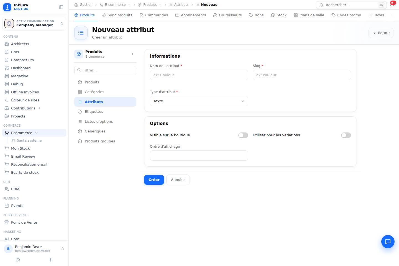Viewport: 399px width, 266px height.
Task: Click the search magnifier icon
Action: click(x=321, y=5)
